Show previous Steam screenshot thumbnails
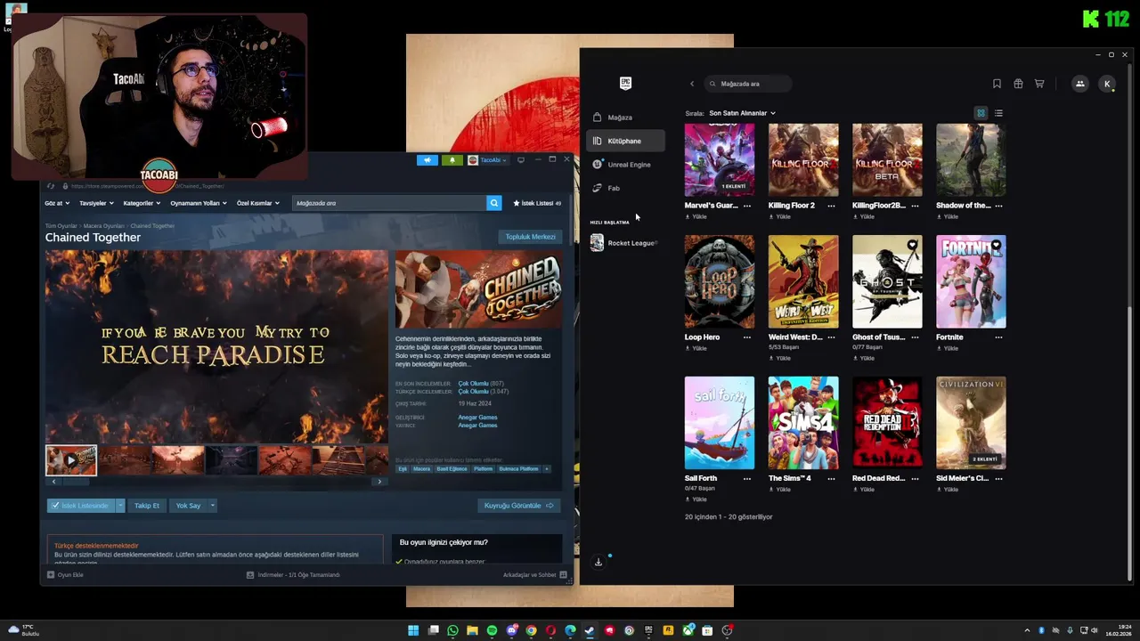This screenshot has height=641, width=1140. coord(53,482)
